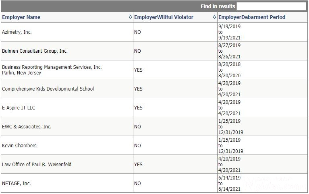Click the YES value for E-Aspire IT LLC
Image resolution: width=309 pixels, height=194 pixels.
(x=138, y=108)
